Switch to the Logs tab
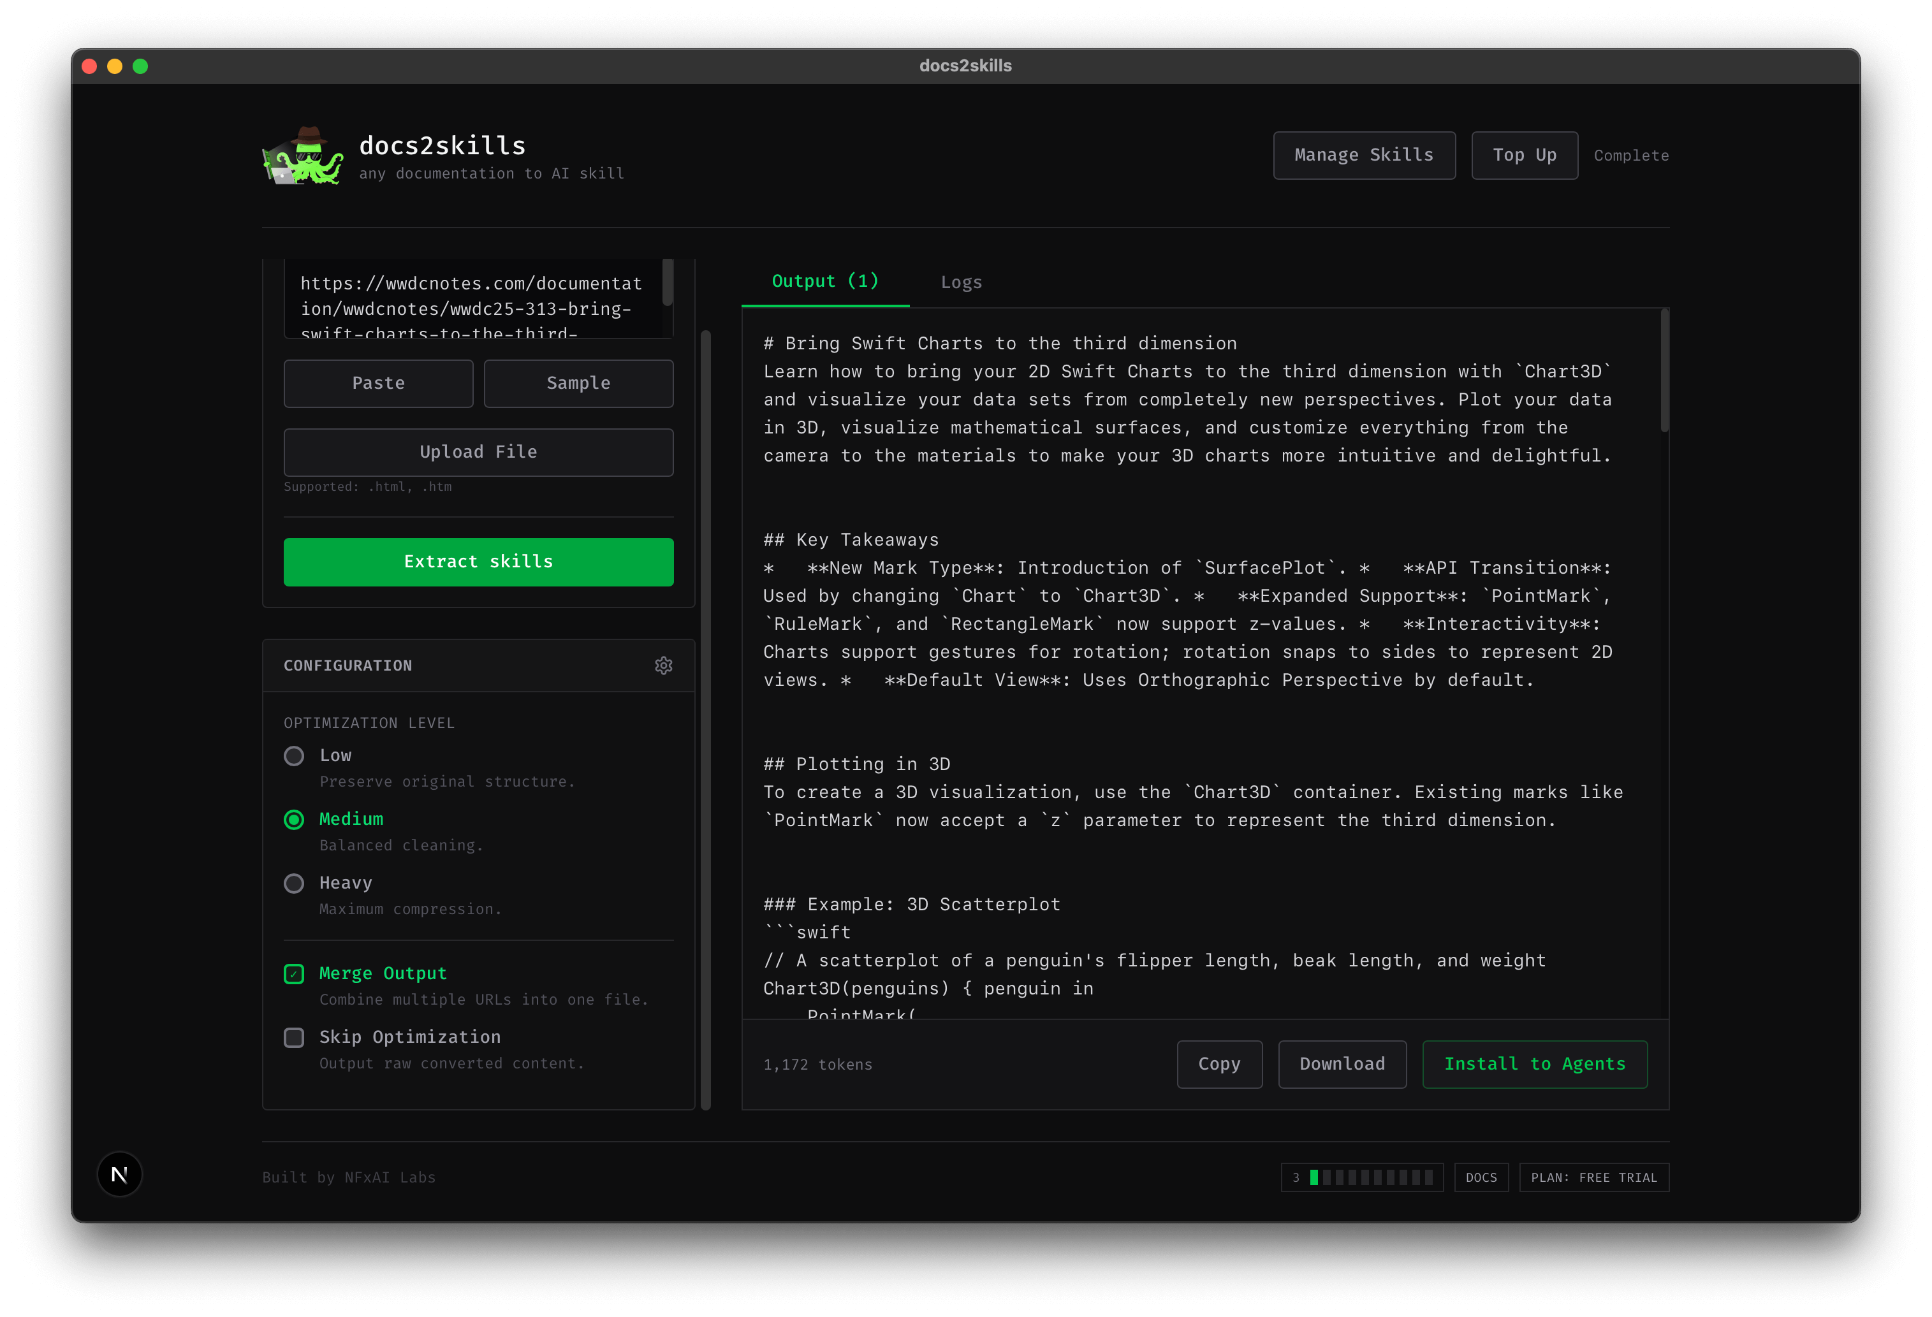The image size is (1932, 1317). click(x=961, y=282)
